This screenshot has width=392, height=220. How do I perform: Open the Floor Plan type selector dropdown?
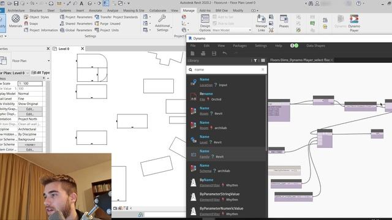(x=48, y=61)
